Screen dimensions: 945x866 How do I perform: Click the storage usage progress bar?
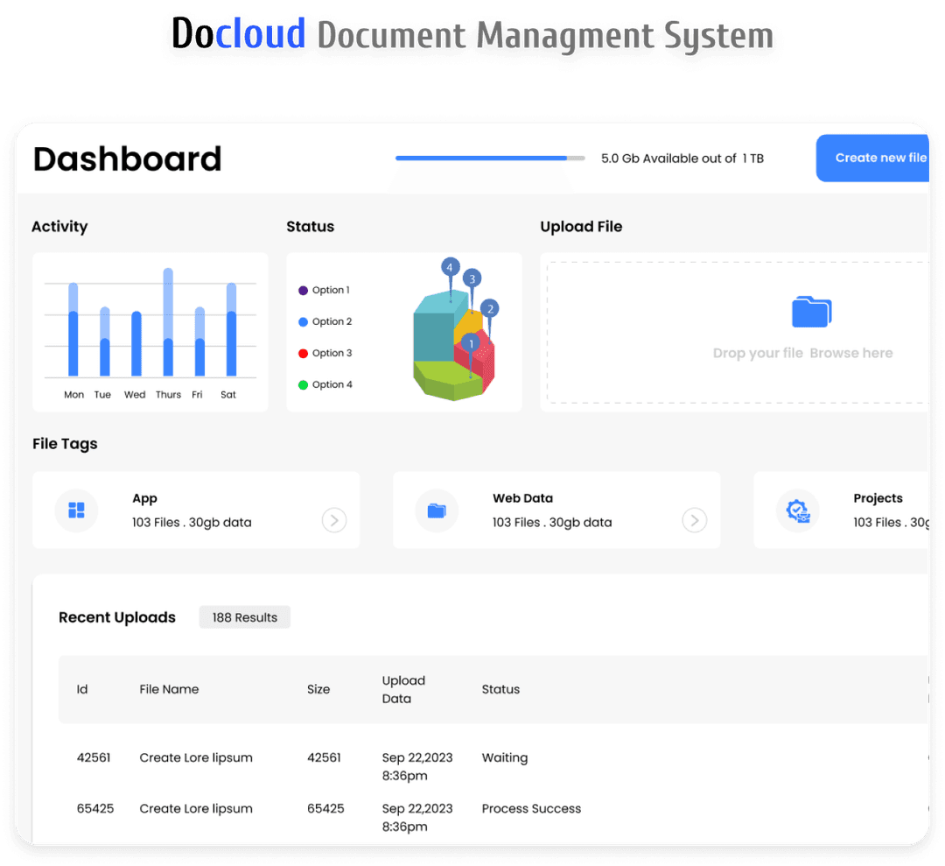click(490, 158)
